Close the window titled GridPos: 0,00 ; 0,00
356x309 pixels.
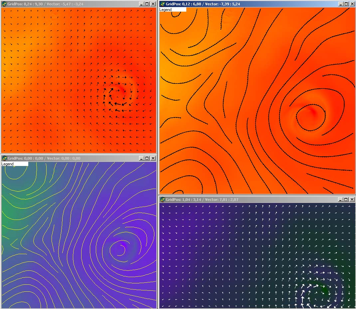[153, 158]
